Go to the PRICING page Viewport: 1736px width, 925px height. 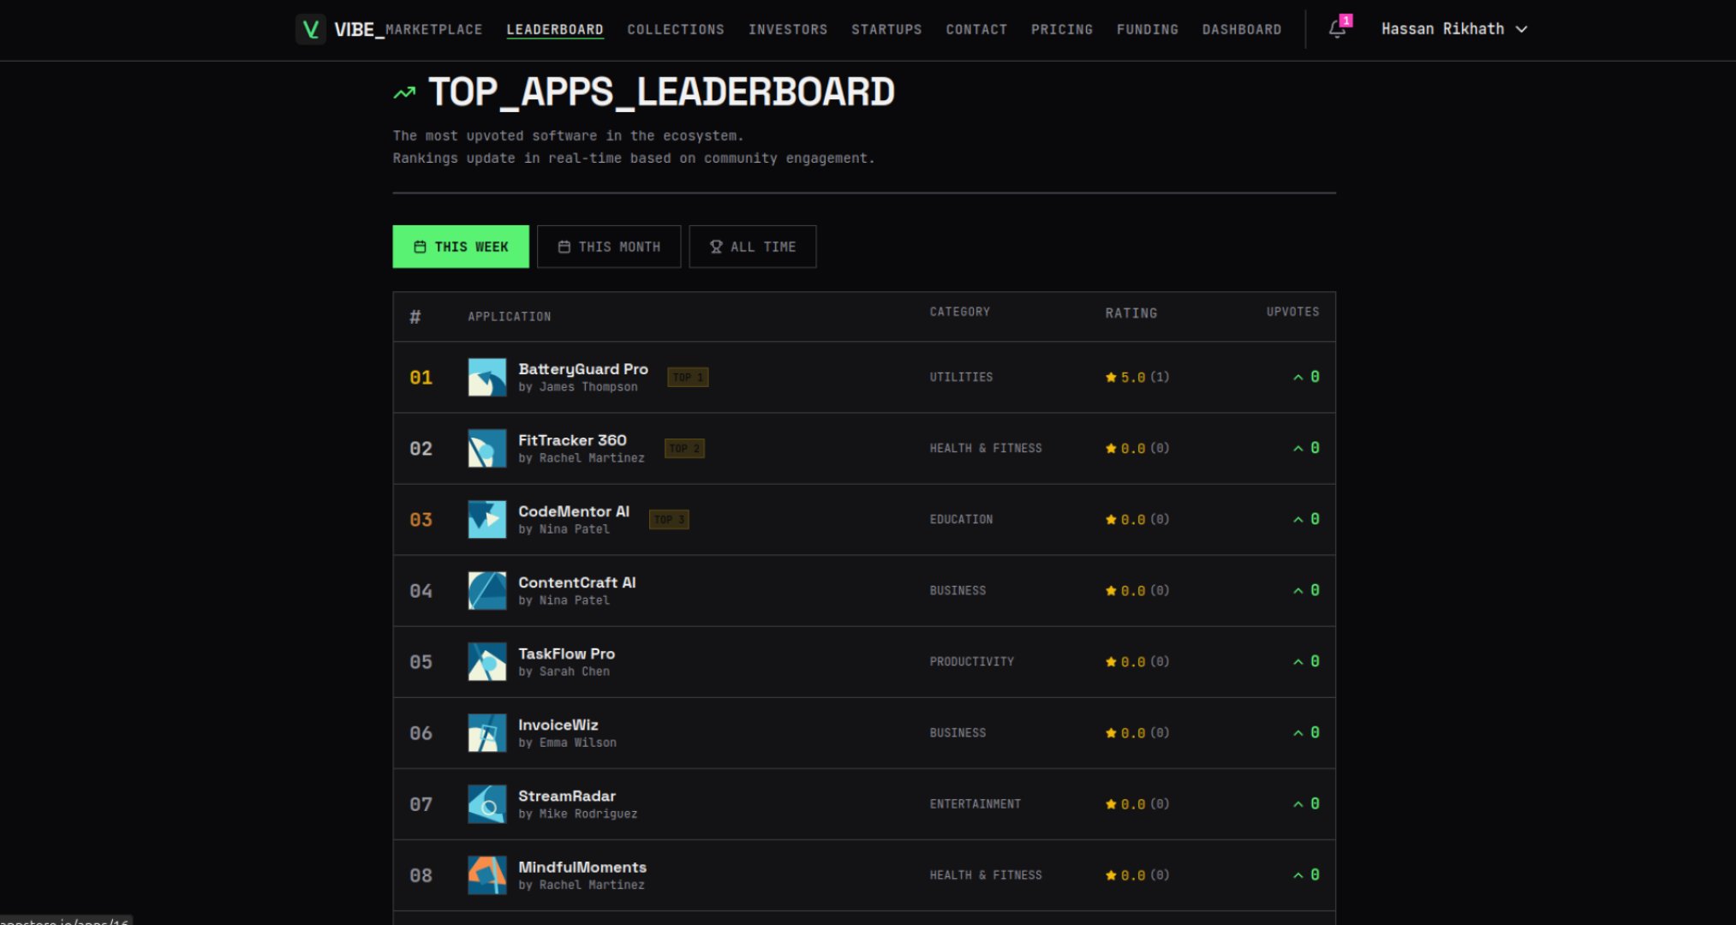click(x=1061, y=29)
